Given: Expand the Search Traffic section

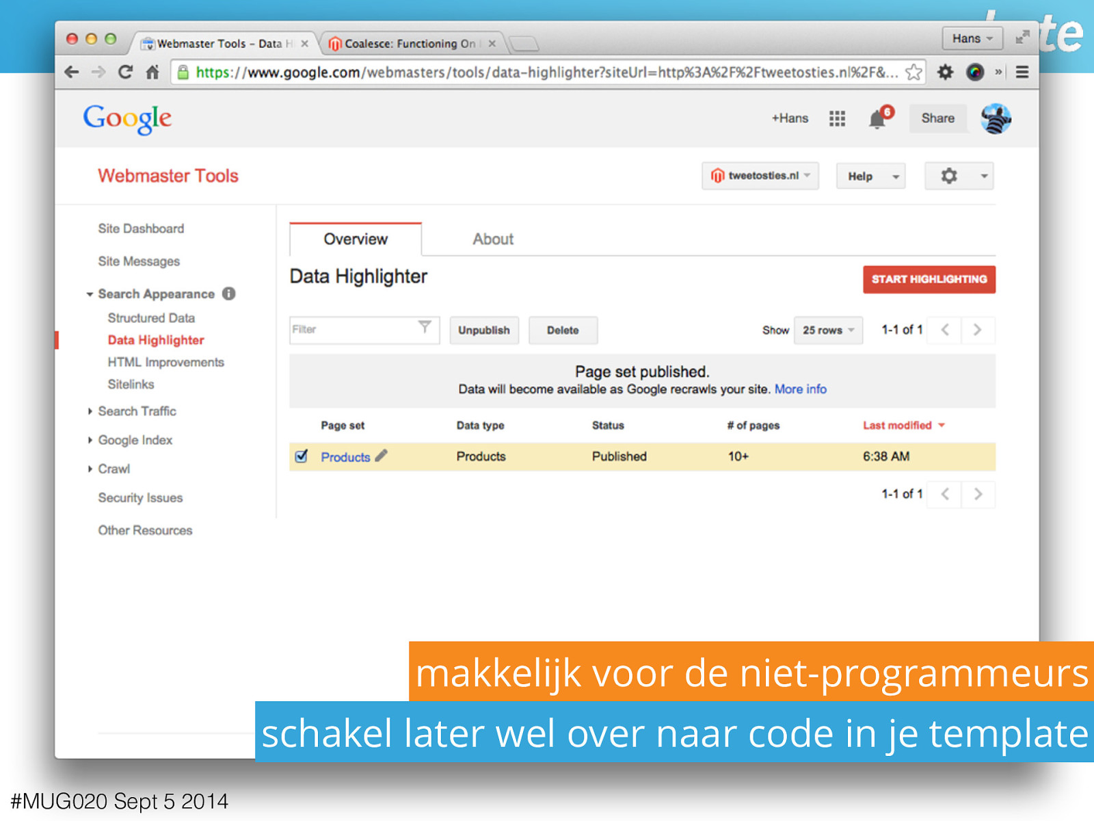Looking at the screenshot, I should [90, 411].
